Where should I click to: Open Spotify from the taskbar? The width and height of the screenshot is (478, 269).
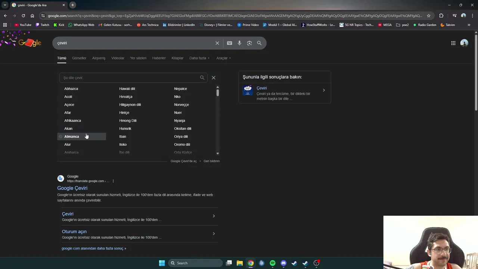click(273, 263)
